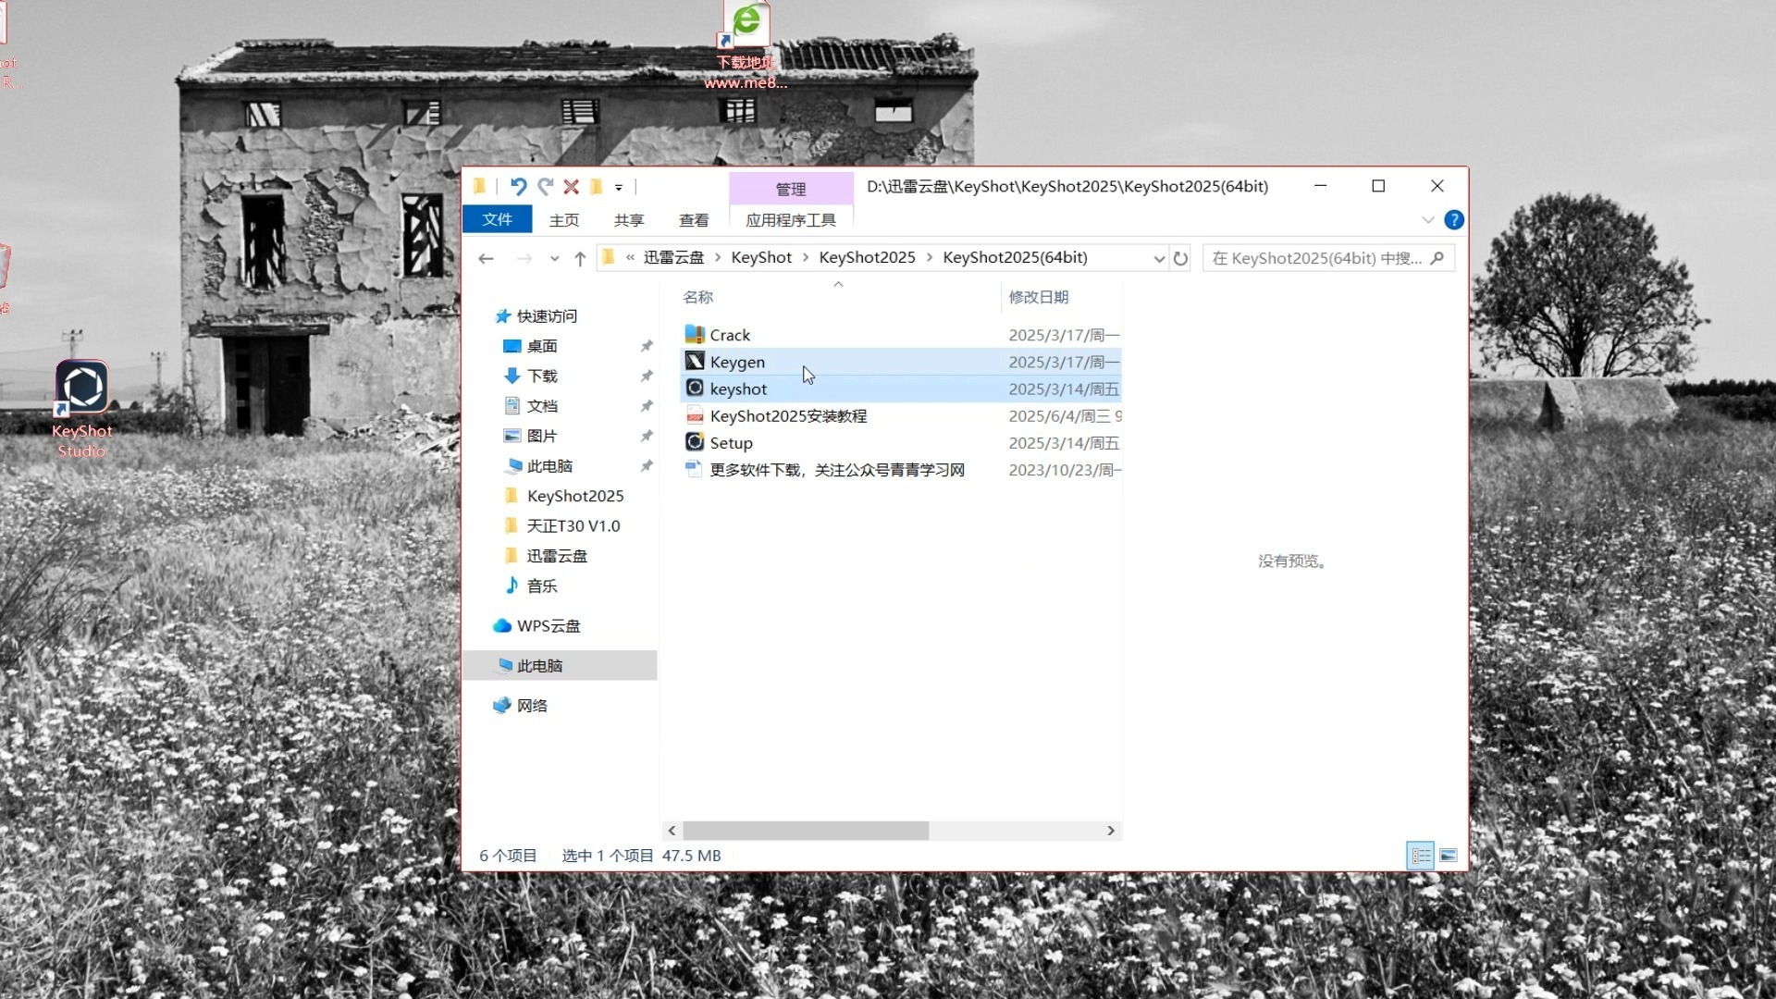Open the 文件 menu tab
The width and height of the screenshot is (1776, 999).
(x=498, y=219)
